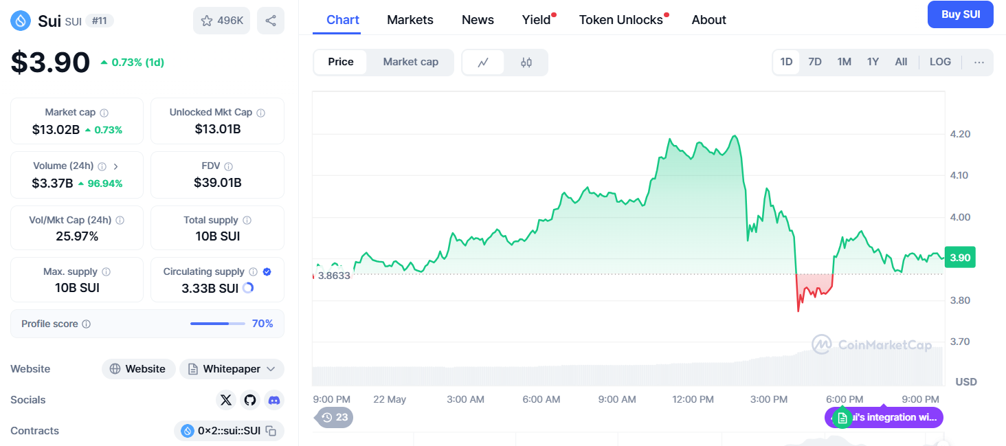Expand Volume (24h) details arrow
Viewport: 1006px width, 446px height.
116,166
